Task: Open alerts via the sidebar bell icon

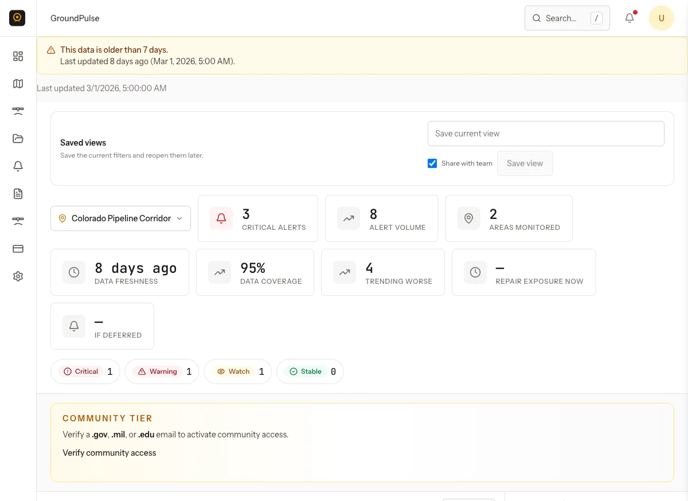Action: coord(18,166)
